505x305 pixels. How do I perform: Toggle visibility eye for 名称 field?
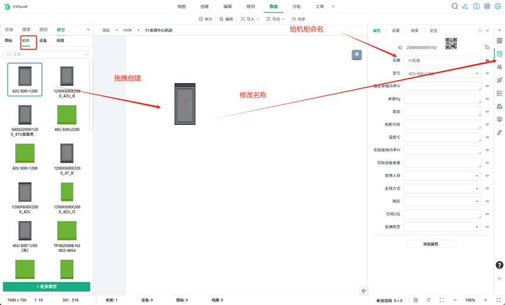pyautogui.click(x=487, y=61)
